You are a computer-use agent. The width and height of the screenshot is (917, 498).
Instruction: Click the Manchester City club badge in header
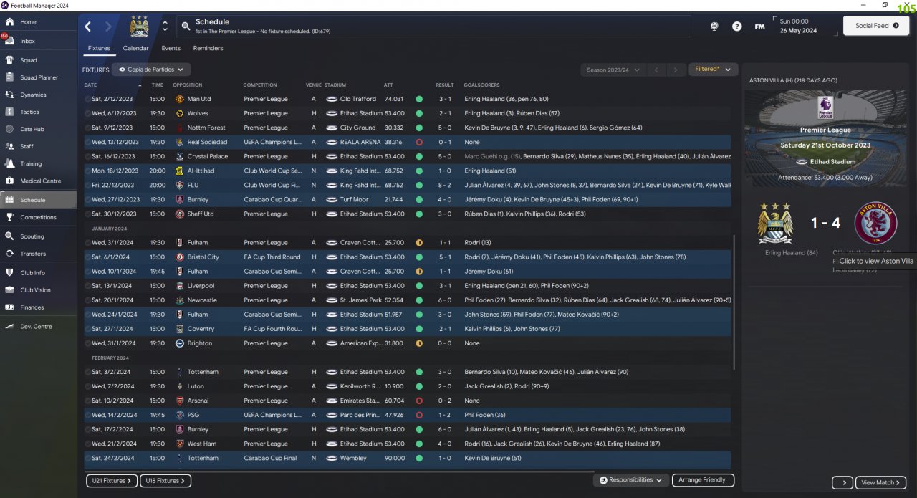pyautogui.click(x=139, y=27)
